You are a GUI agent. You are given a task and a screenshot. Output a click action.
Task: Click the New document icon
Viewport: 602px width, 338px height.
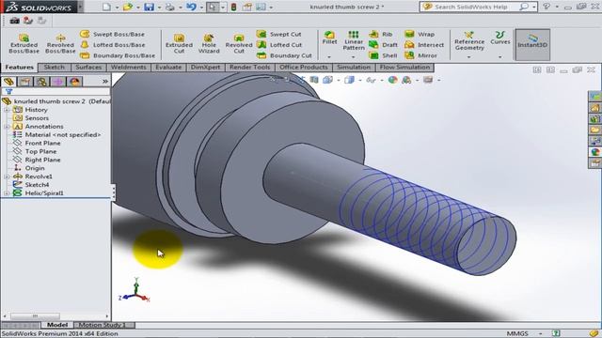click(x=106, y=7)
